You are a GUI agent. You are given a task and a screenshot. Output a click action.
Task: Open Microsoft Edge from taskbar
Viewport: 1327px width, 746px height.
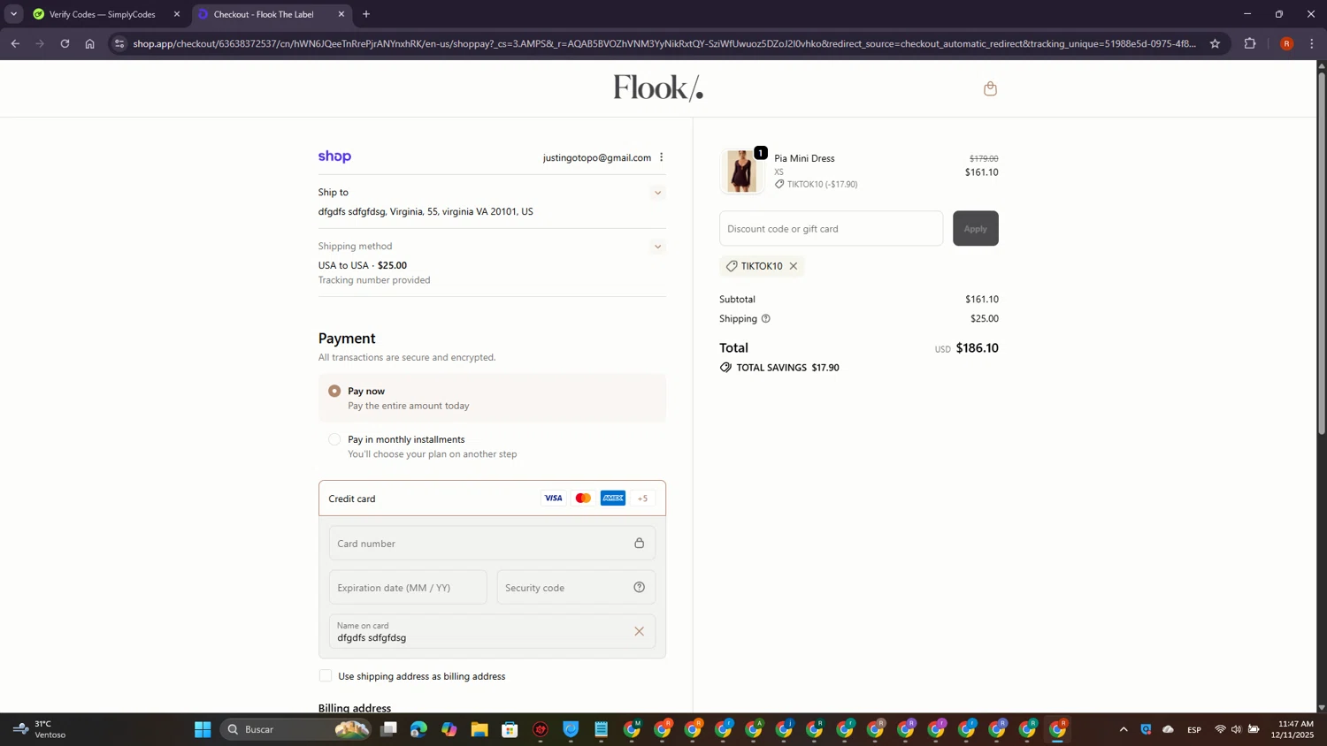[418, 729]
